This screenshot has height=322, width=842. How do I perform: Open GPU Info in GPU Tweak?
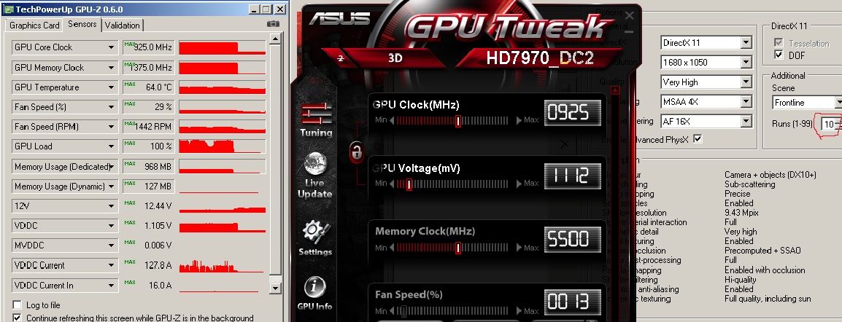click(314, 294)
